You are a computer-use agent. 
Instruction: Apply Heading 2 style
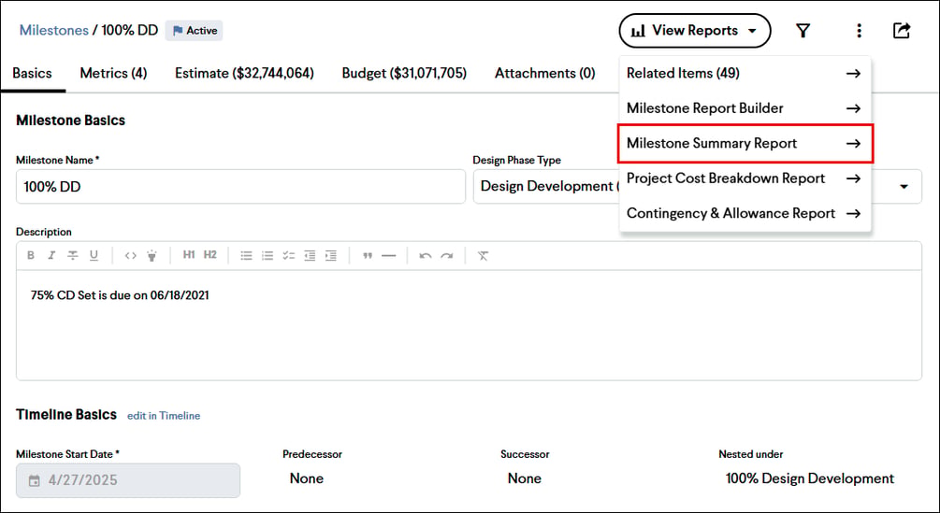pos(210,255)
